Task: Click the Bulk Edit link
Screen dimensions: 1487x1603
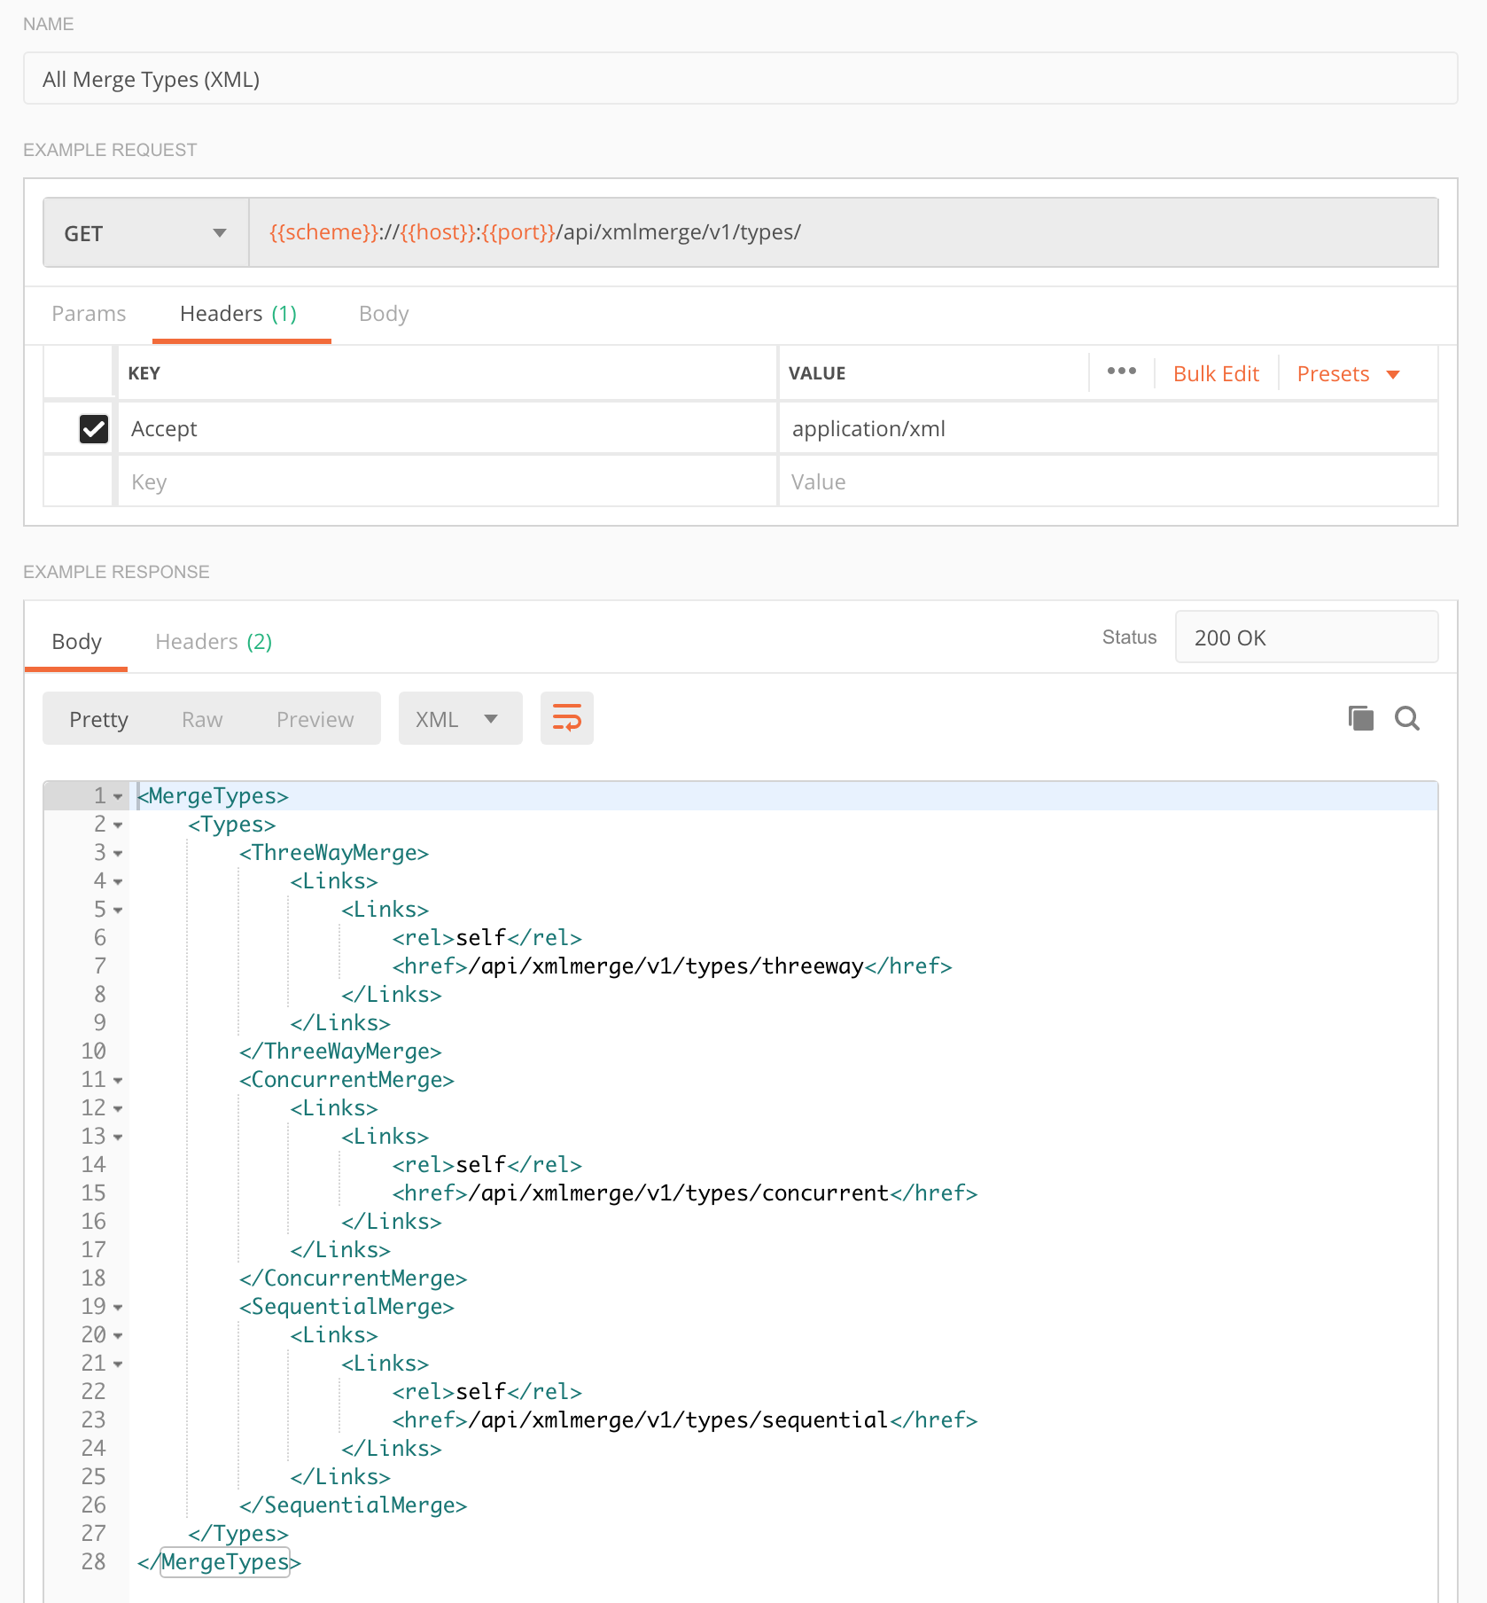Action: click(1215, 374)
